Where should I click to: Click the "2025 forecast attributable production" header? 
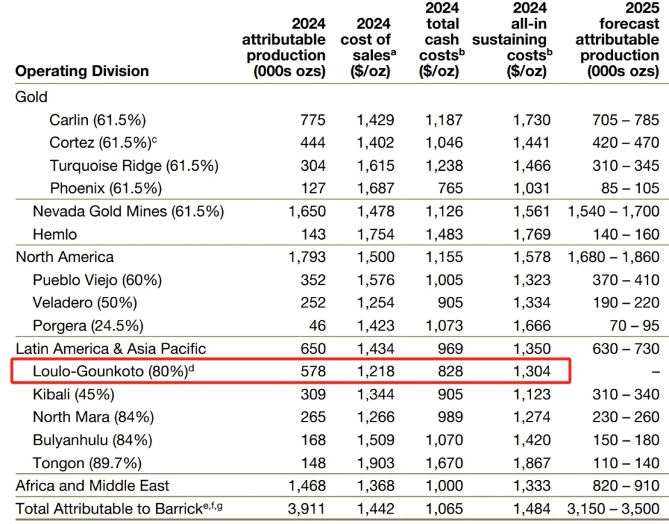617,40
